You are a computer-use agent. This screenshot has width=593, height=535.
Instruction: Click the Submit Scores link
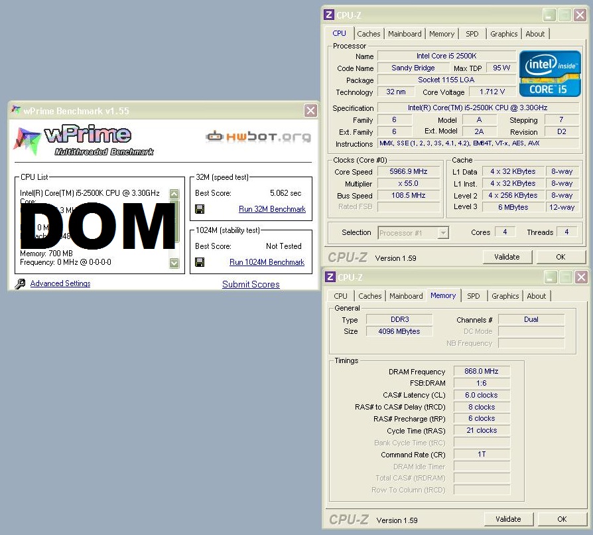(x=251, y=284)
